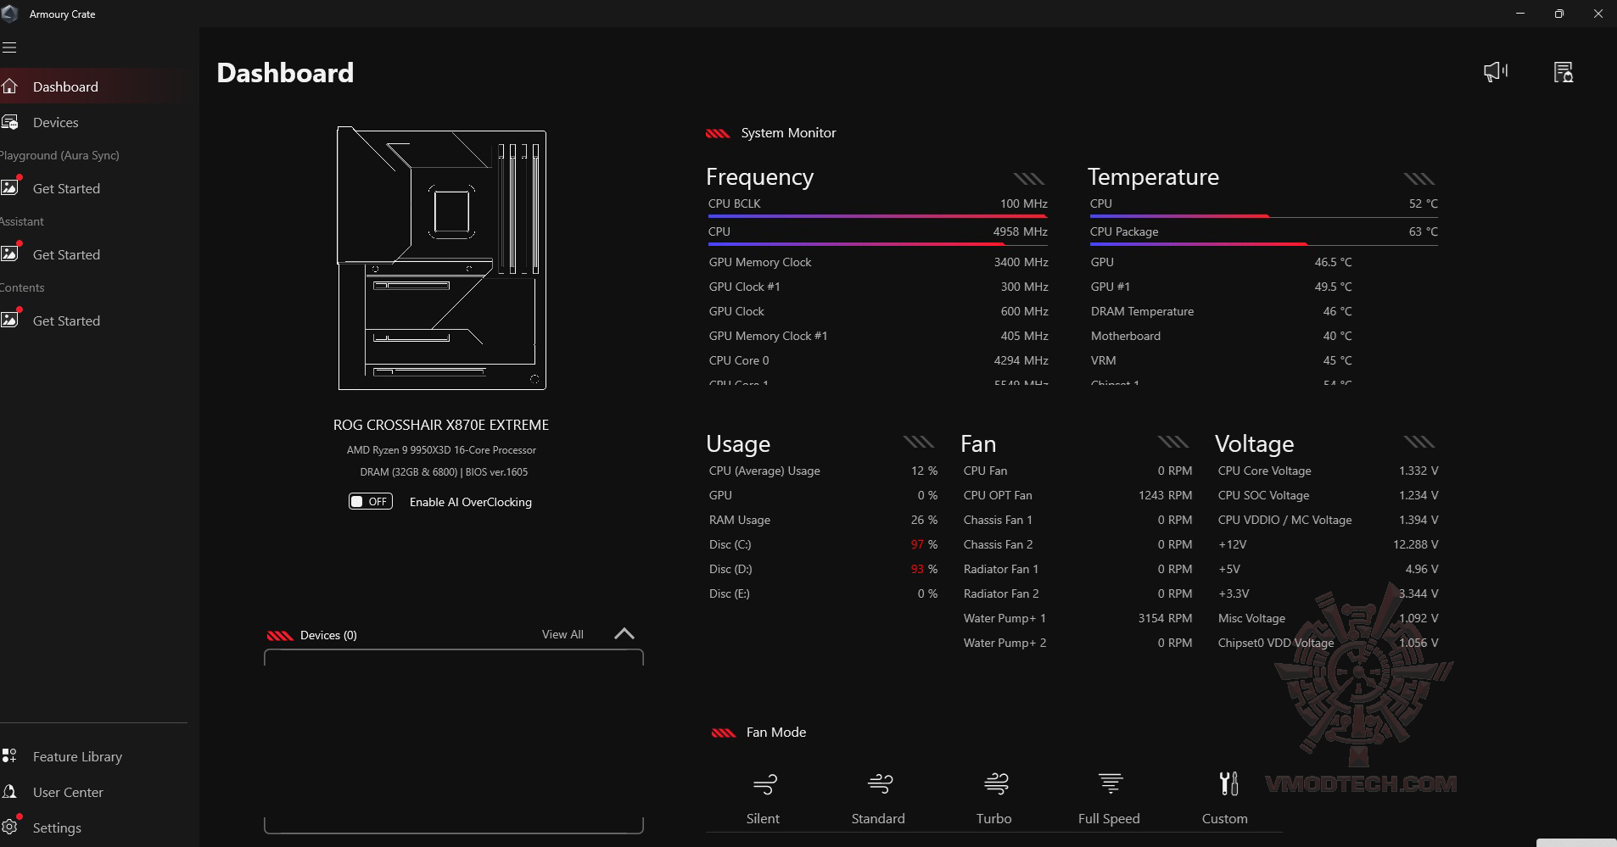Click the "CPU Core 0" frequency label
The width and height of the screenshot is (1617, 847).
[x=739, y=360]
